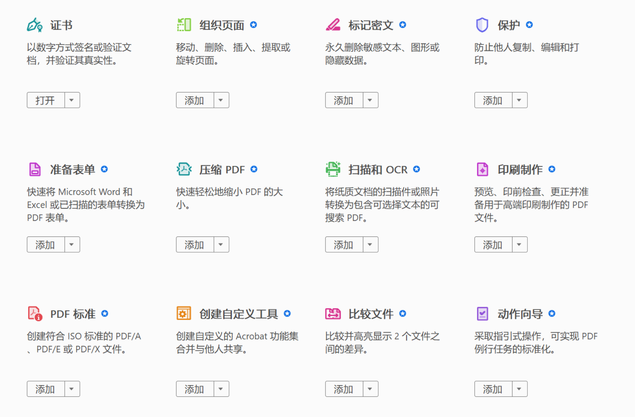
Task: Add the 比较文件 tool with 添加
Action: click(344, 389)
